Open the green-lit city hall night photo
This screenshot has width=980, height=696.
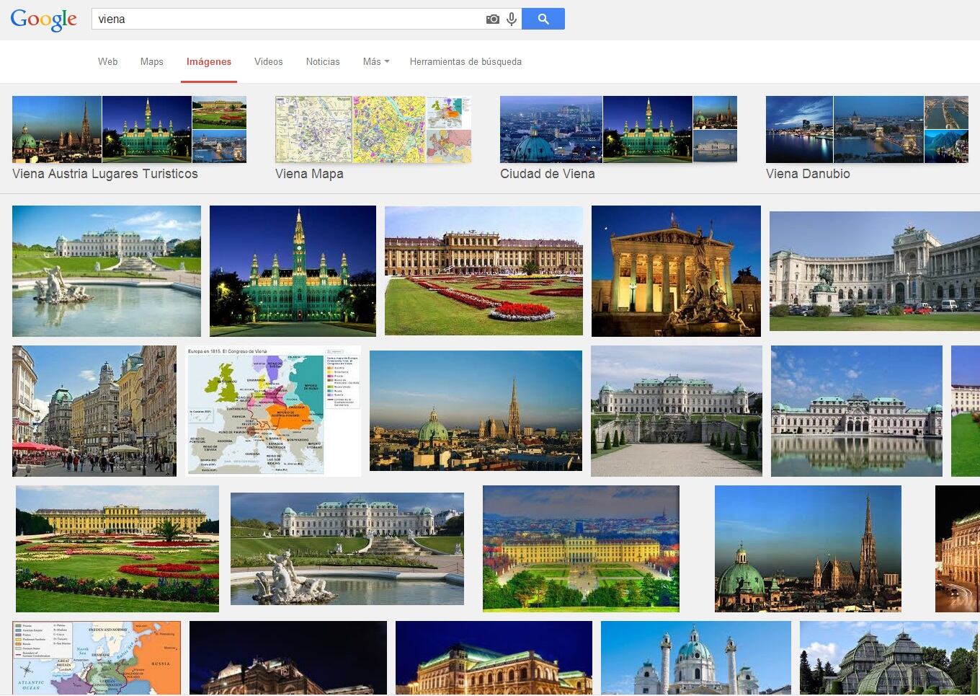click(x=293, y=271)
